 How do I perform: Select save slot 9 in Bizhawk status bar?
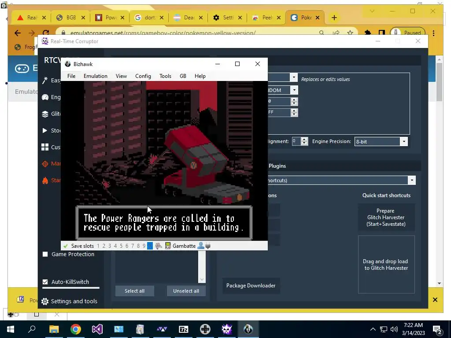[144, 246]
